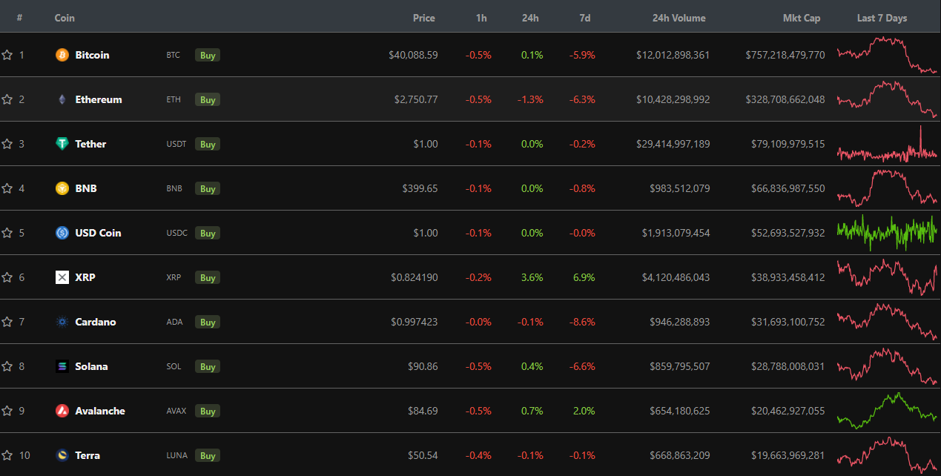Click the Bitcoin coin logo icon
941x476 pixels.
[x=62, y=55]
